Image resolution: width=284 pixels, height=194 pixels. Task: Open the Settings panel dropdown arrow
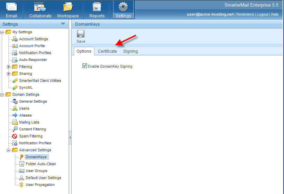coord(63,24)
